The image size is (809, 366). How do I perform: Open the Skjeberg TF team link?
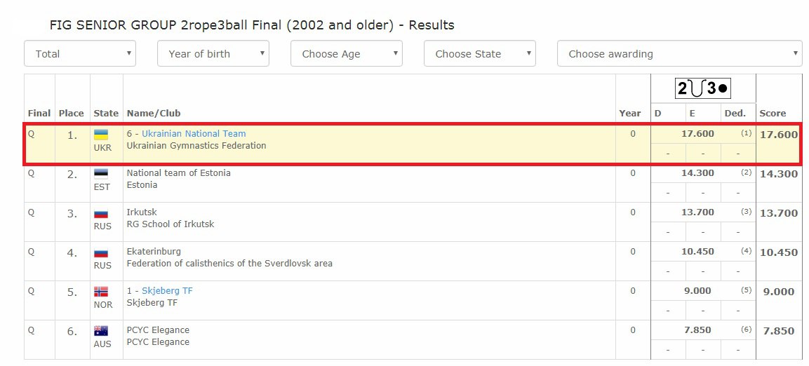coord(167,291)
